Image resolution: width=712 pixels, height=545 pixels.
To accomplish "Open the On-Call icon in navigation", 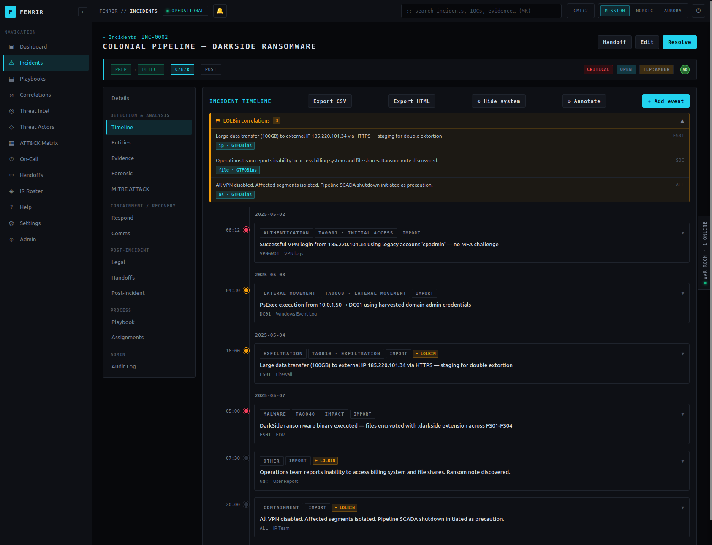I will click(x=11, y=159).
